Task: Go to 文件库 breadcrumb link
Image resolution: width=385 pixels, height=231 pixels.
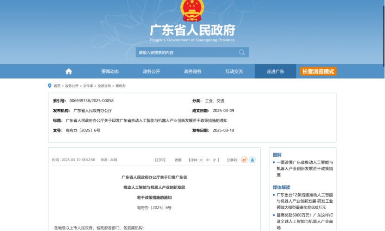Action: tap(88, 86)
